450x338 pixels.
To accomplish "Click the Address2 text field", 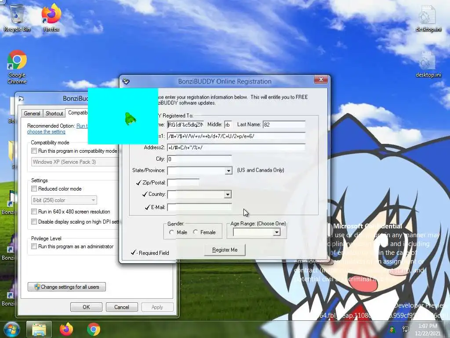I will [236, 147].
